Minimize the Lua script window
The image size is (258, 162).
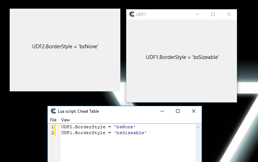162,111
